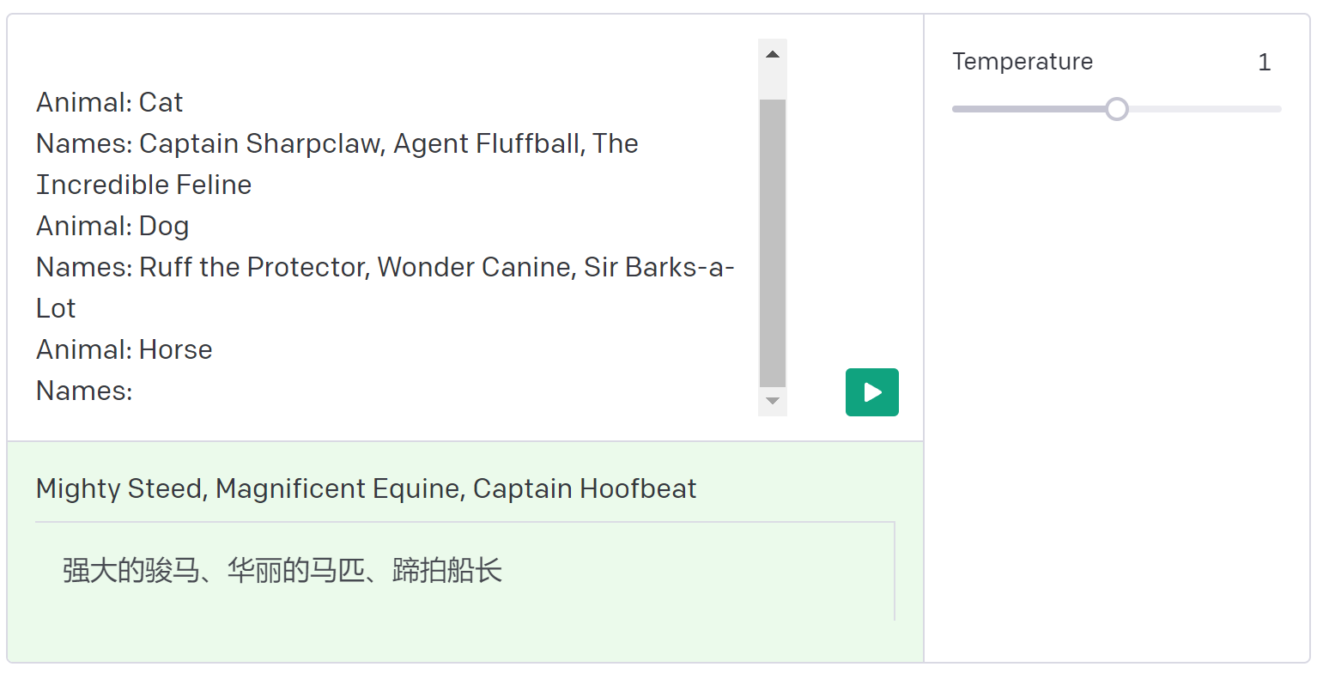Click the Temperature value 1
This screenshot has height=673, width=1317.
pyautogui.click(x=1264, y=62)
